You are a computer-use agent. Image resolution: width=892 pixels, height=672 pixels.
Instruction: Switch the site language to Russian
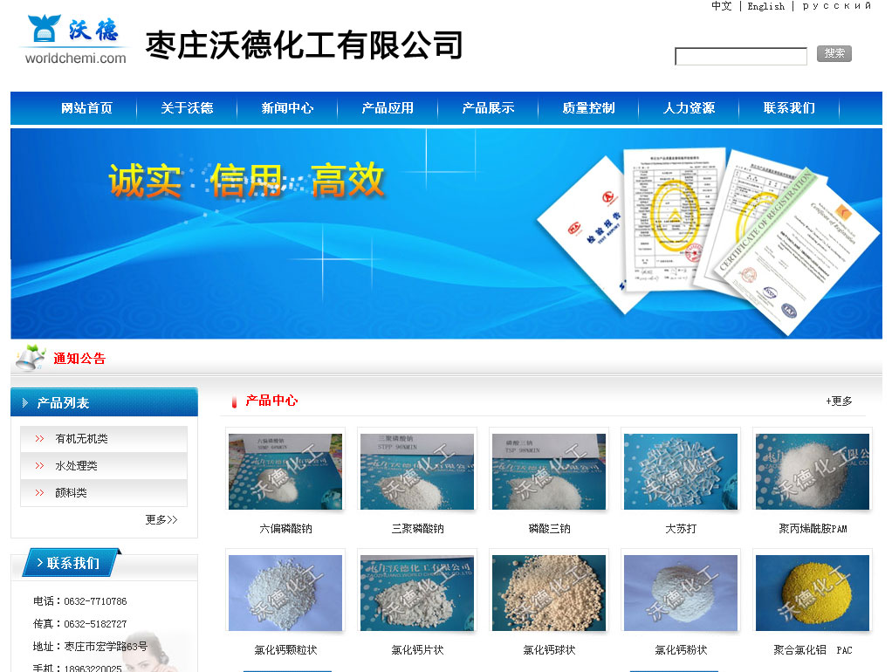[x=836, y=6]
